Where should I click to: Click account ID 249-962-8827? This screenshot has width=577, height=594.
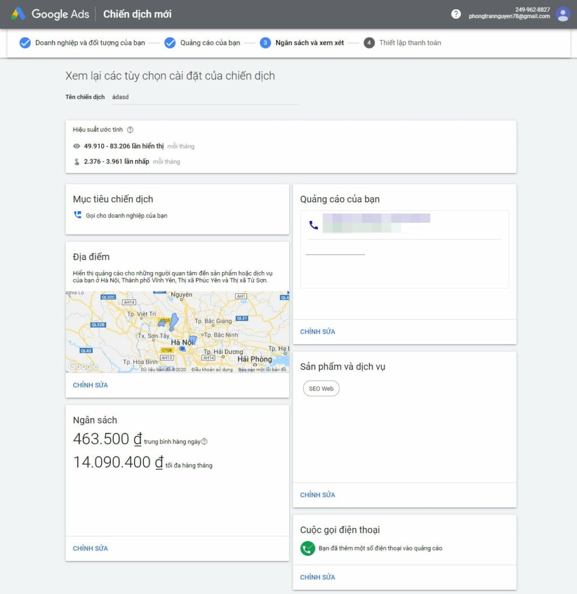[x=532, y=9]
